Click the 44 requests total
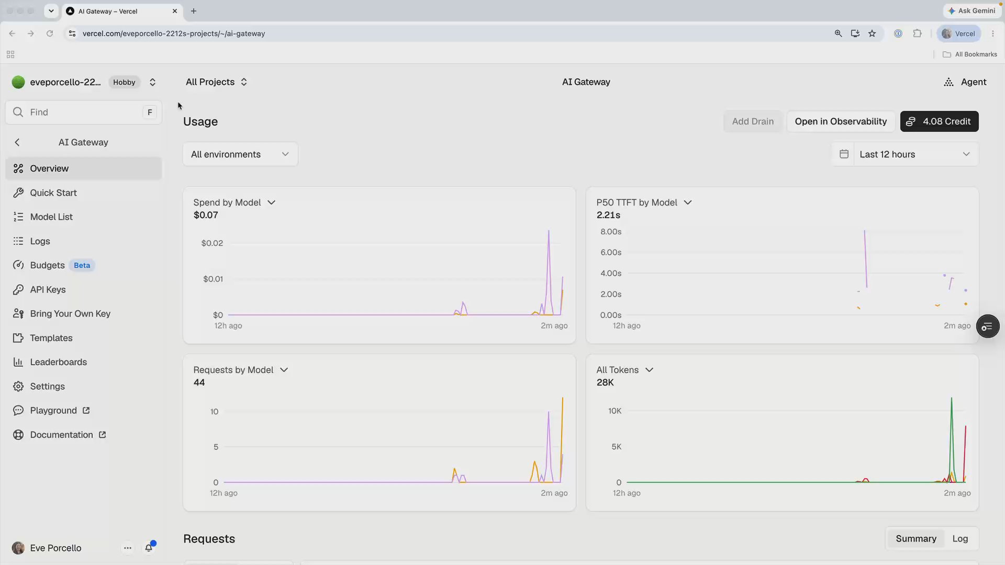The image size is (1005, 565). point(199,382)
